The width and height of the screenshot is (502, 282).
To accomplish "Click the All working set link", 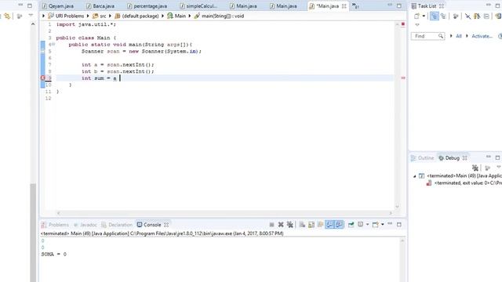I will coord(459,36).
